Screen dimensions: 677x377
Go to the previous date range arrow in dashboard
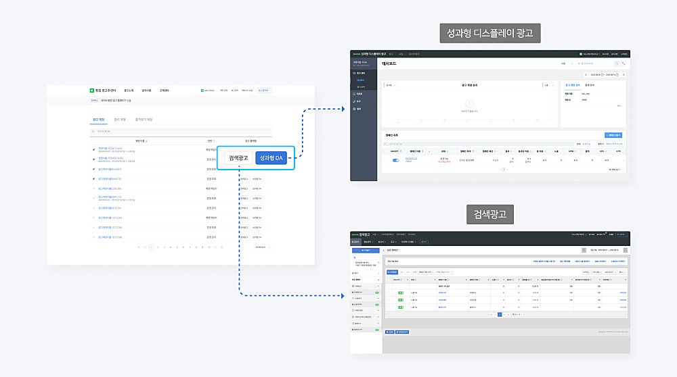pyautogui.click(x=586, y=74)
